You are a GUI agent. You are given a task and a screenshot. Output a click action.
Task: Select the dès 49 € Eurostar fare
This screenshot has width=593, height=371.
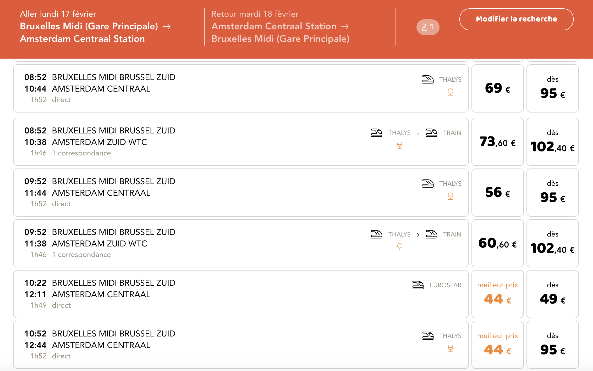[552, 294]
